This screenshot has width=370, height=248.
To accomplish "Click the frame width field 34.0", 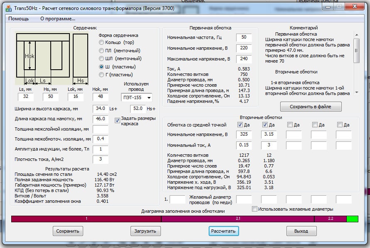I will (x=101, y=109).
